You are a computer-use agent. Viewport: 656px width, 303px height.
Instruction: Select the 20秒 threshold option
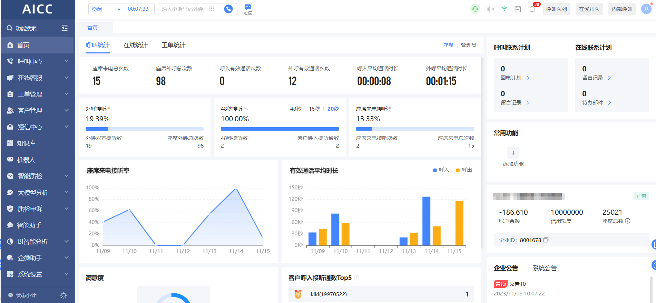pos(333,109)
